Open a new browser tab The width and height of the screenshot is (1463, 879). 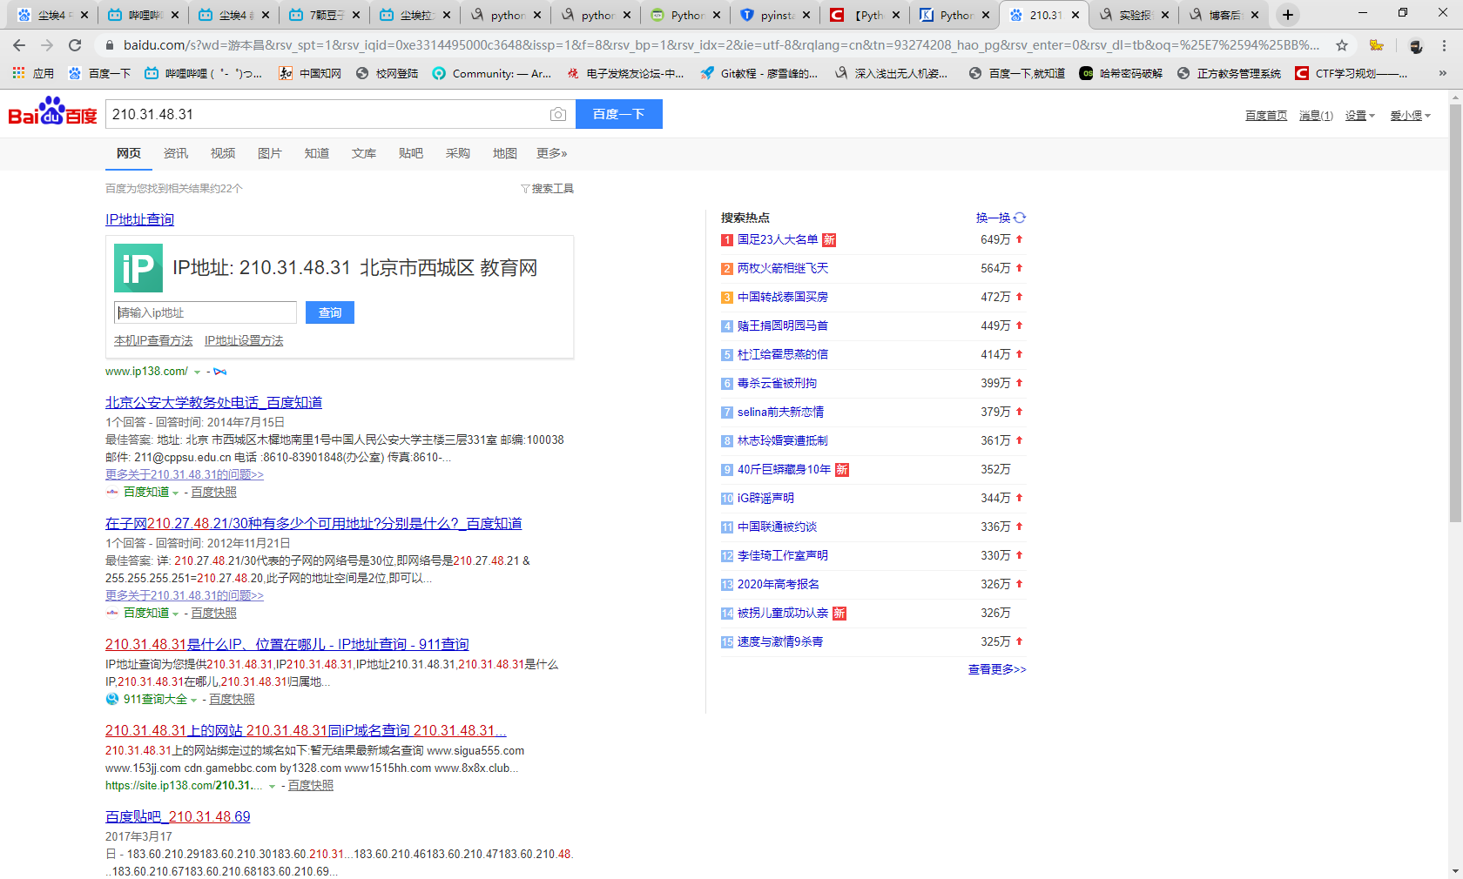(1288, 15)
